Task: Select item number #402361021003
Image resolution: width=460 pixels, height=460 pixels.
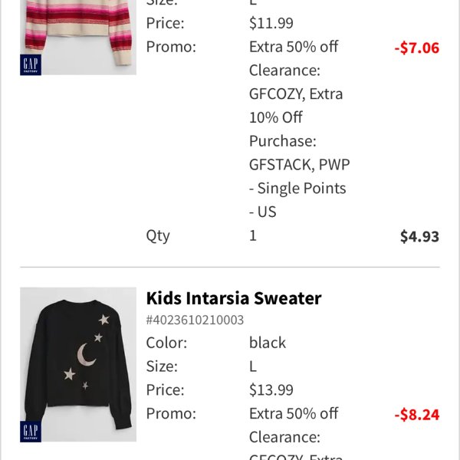Action: click(195, 320)
